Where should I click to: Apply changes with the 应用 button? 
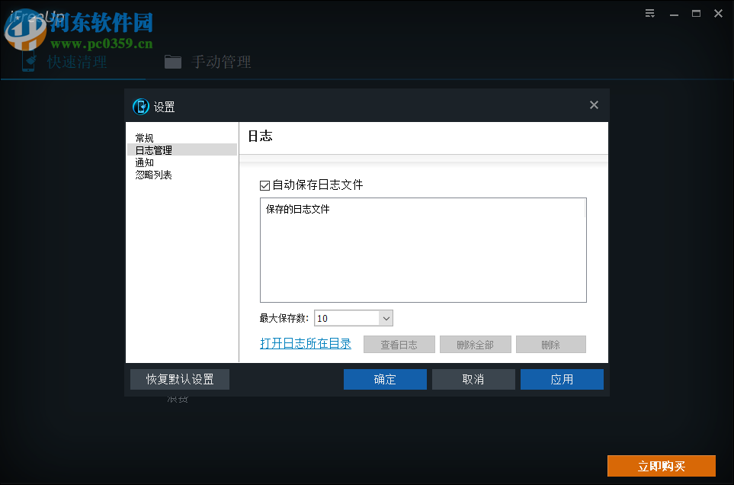click(x=562, y=379)
